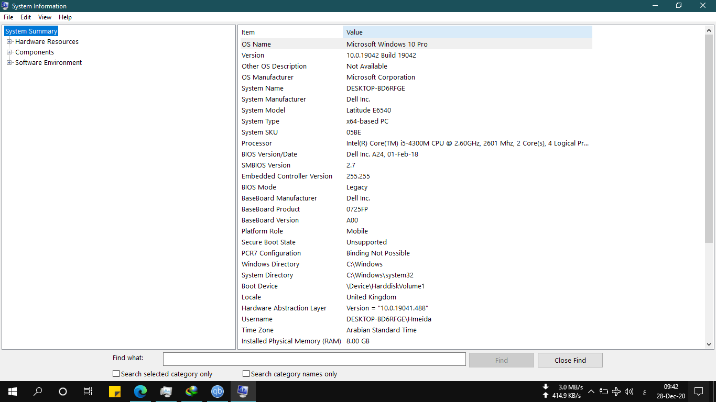Open the Action Center notifications icon
Image resolution: width=716 pixels, height=402 pixels.
699,392
